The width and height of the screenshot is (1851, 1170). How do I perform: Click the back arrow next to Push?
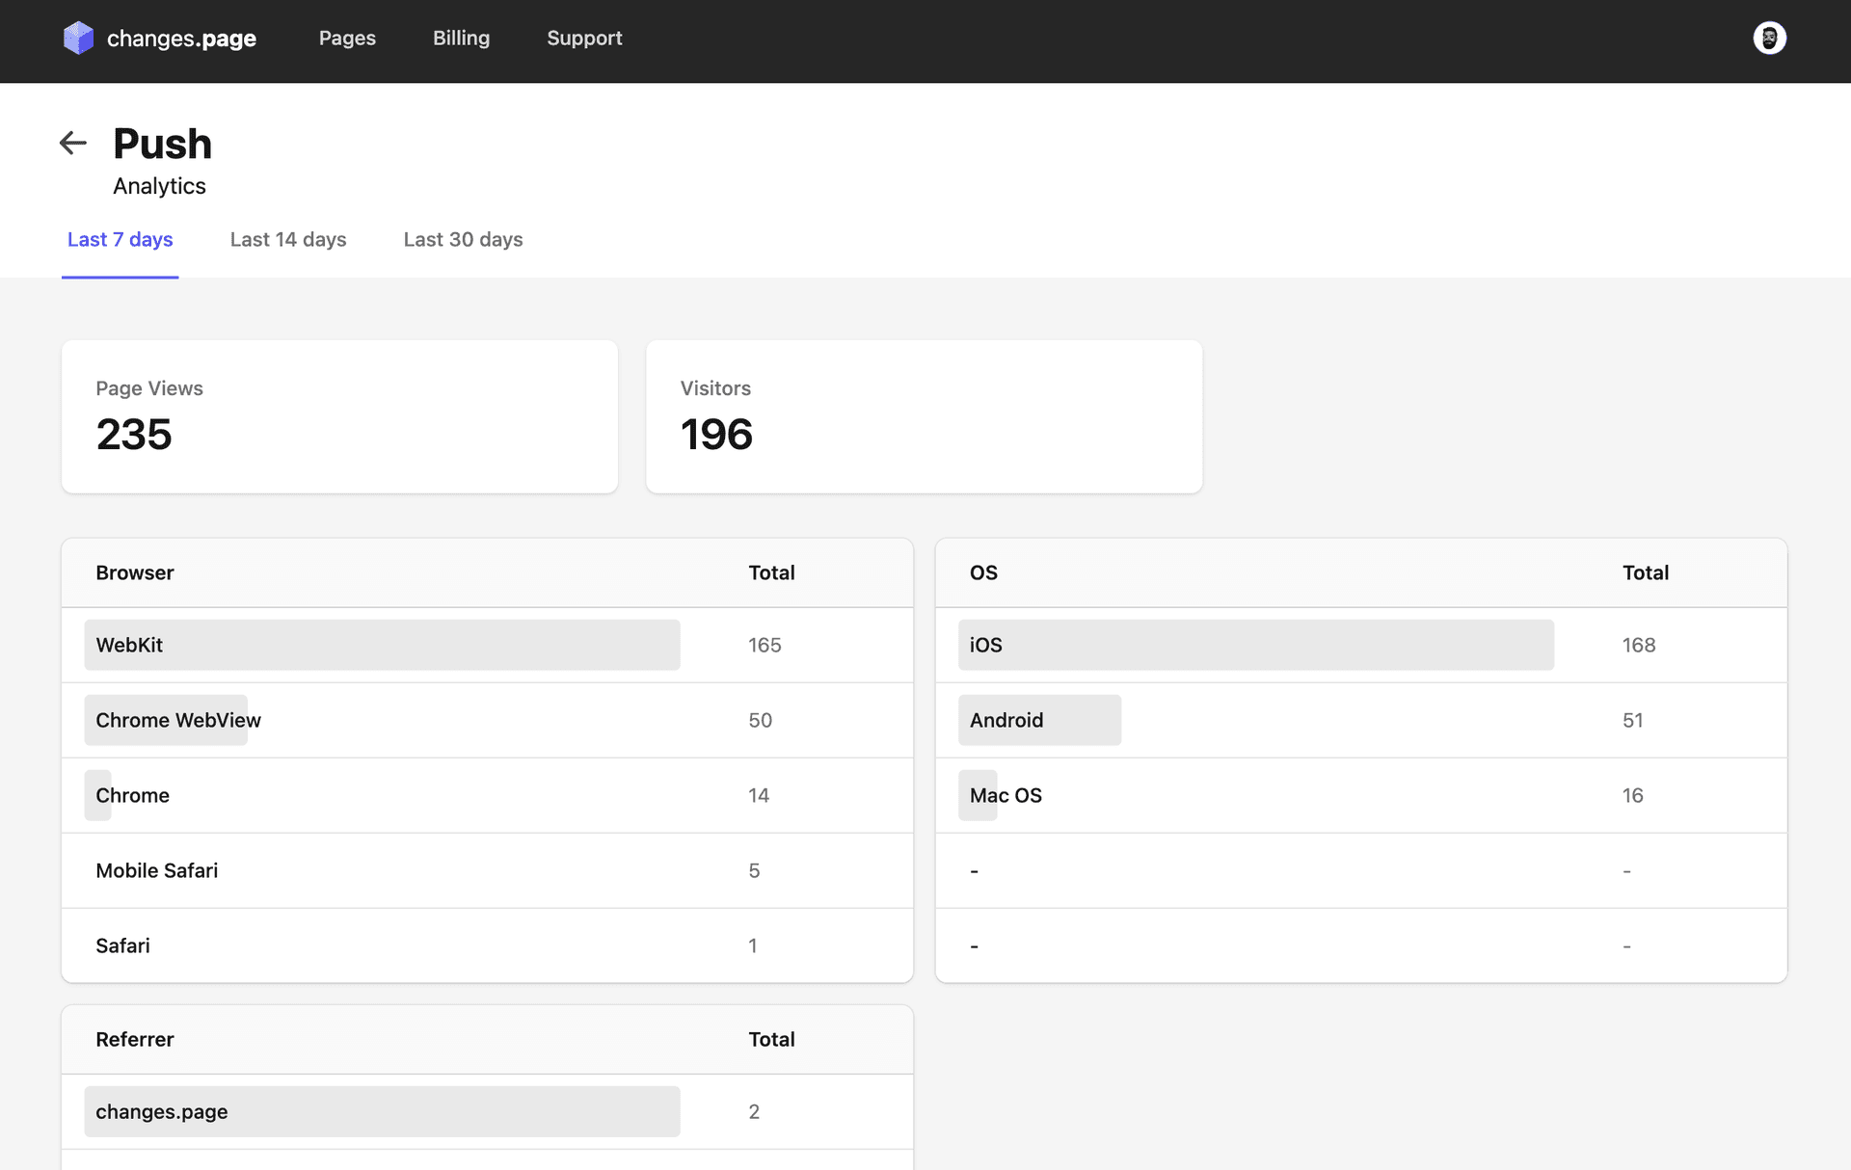click(73, 144)
